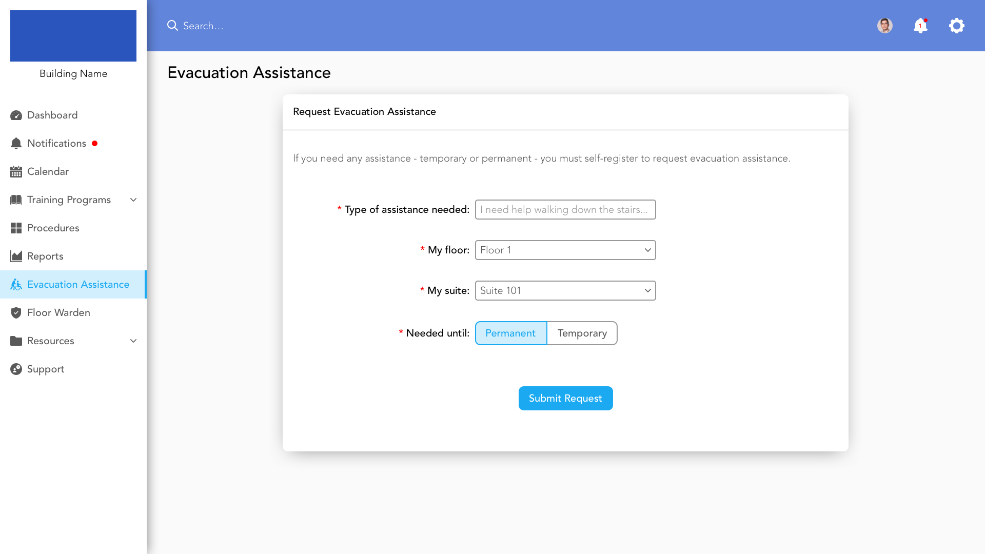Click the Reports chart icon
The width and height of the screenshot is (985, 554).
tap(16, 256)
